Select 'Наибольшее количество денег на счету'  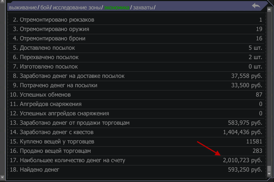coord(137,160)
